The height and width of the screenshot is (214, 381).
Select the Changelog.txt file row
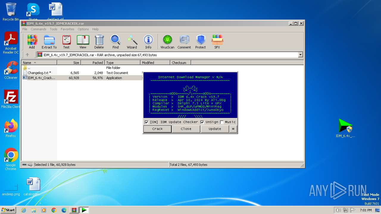[x=82, y=73]
